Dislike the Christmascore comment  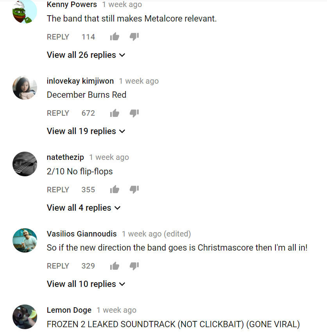point(134,266)
